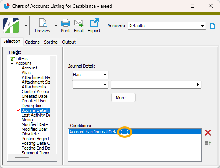Delete selected condition with red X

pyautogui.click(x=208, y=133)
